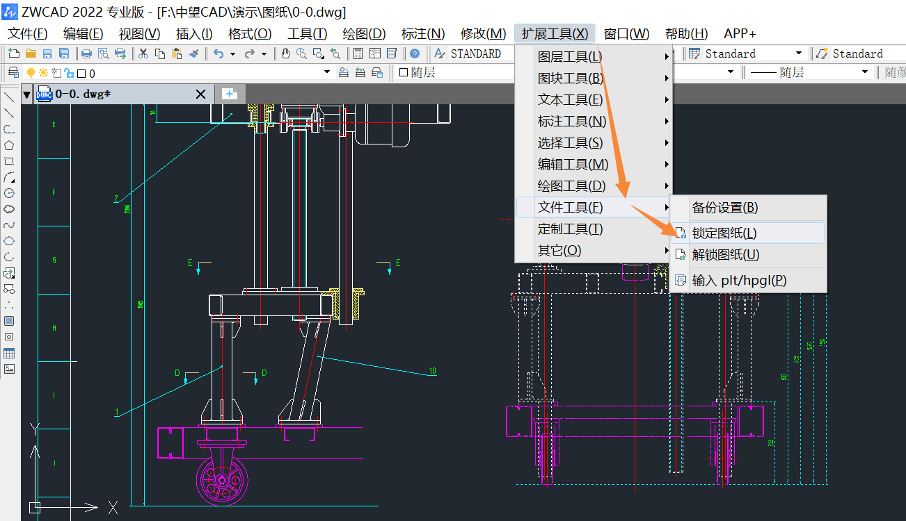
Task: Open the 文件(F) menu
Action: tap(28, 33)
